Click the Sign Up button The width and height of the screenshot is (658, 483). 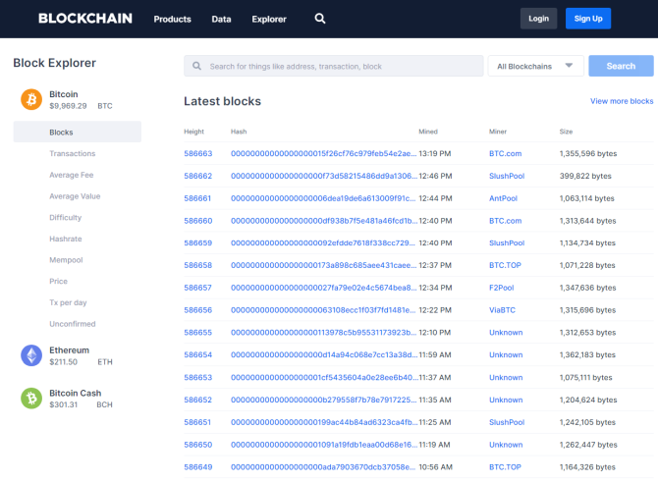coord(588,19)
